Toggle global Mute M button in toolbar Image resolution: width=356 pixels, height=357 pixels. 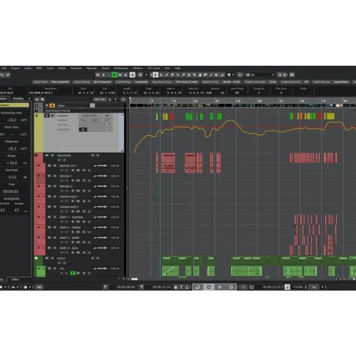coord(98,75)
